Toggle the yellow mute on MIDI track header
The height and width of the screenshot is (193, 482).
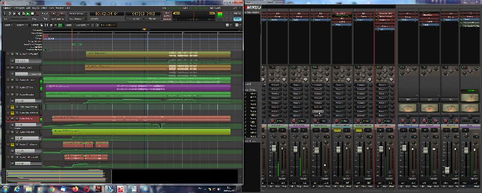point(12,107)
